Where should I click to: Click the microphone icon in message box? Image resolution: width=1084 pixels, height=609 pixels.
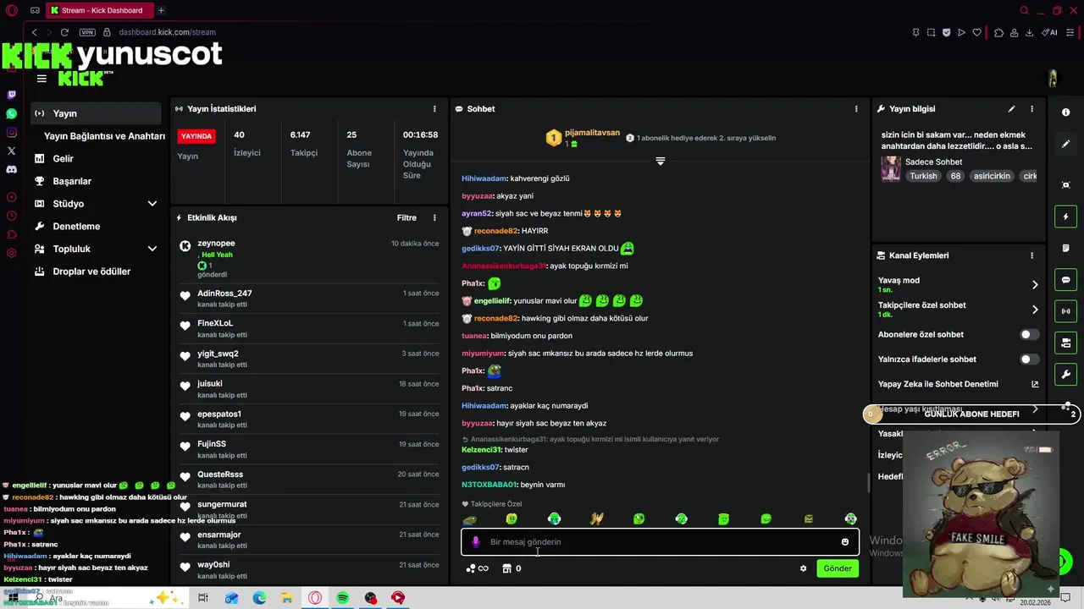coord(475,542)
